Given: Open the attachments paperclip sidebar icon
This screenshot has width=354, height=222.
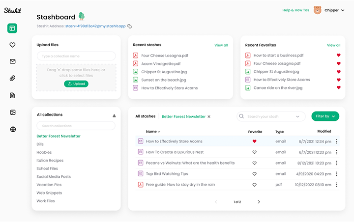Looking at the screenshot, I should tap(12, 78).
